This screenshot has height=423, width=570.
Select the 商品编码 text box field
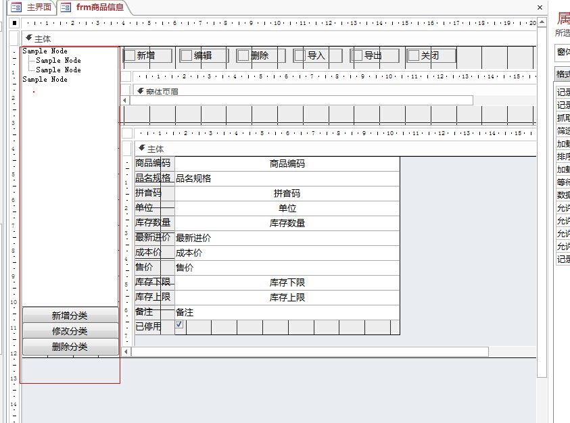(x=287, y=164)
